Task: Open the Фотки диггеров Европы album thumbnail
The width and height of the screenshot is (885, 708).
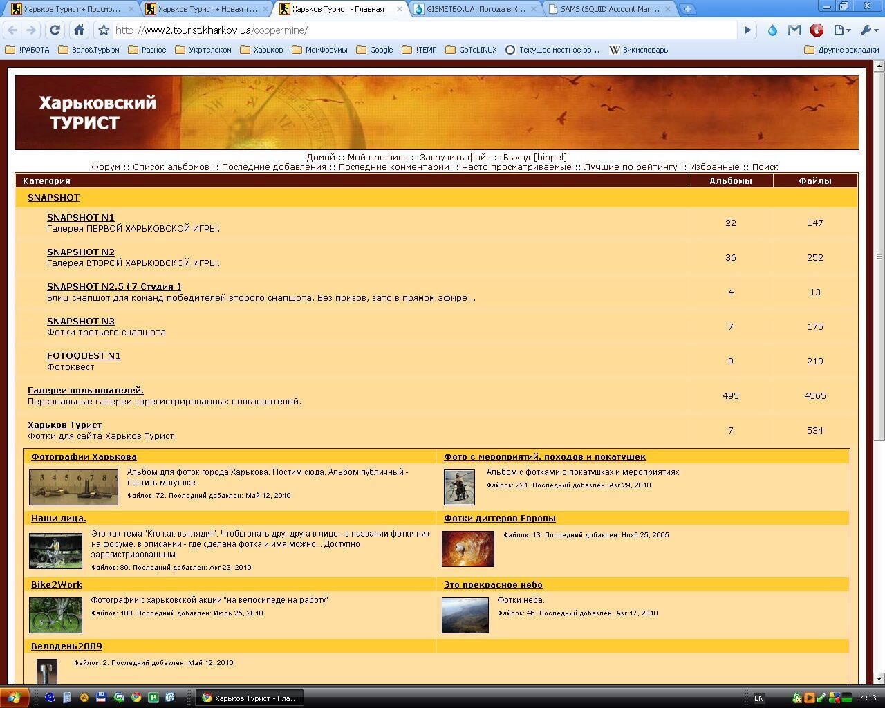Action: (x=467, y=549)
